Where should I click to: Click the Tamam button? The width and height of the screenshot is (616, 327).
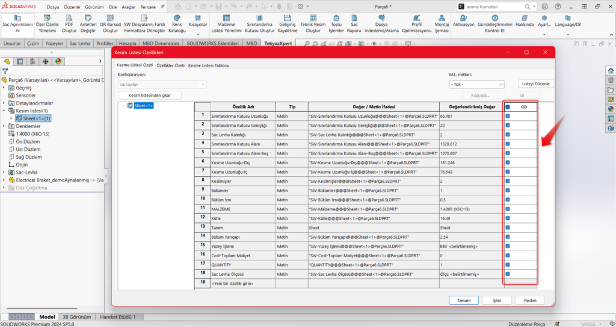click(464, 301)
